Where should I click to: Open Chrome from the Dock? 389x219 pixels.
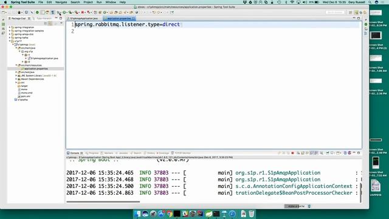169,214
